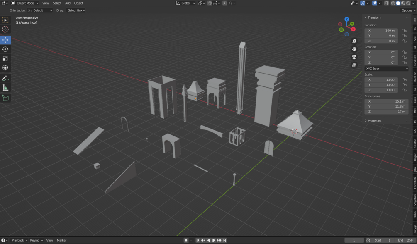The width and height of the screenshot is (417, 244).
Task: Jump to the timeline start frame
Action: pos(198,240)
